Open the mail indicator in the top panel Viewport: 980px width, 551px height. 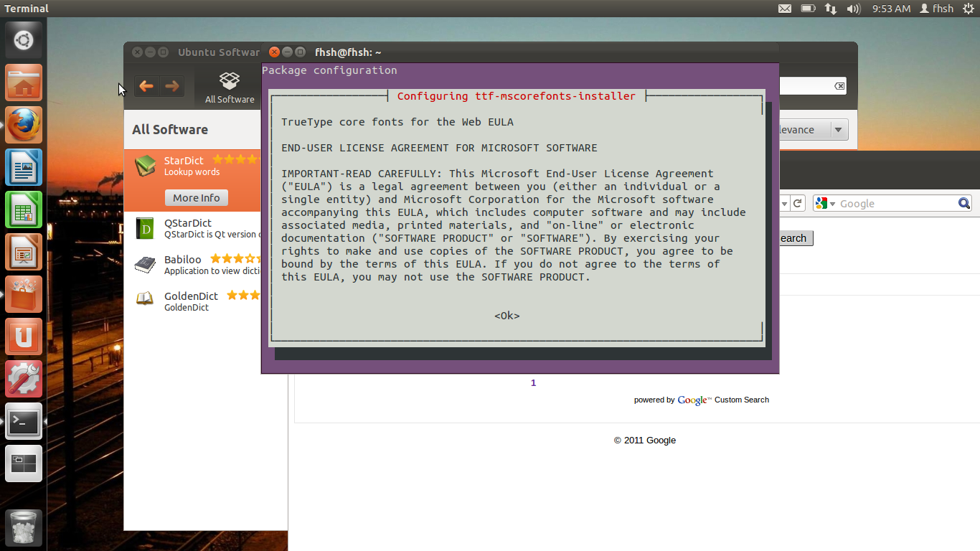tap(785, 9)
